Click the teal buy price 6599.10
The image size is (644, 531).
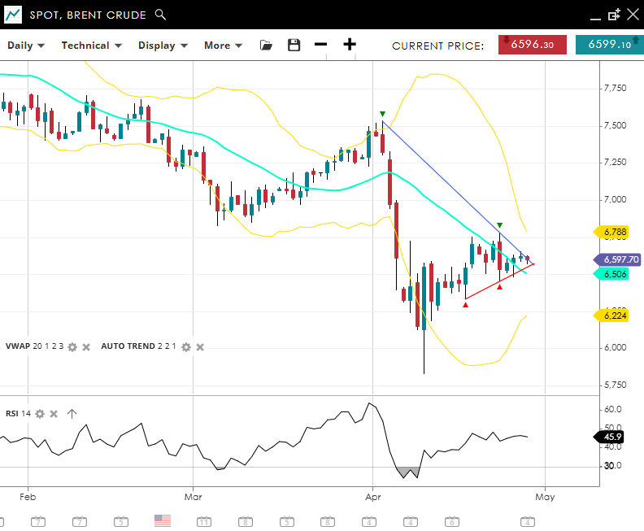[609, 45]
